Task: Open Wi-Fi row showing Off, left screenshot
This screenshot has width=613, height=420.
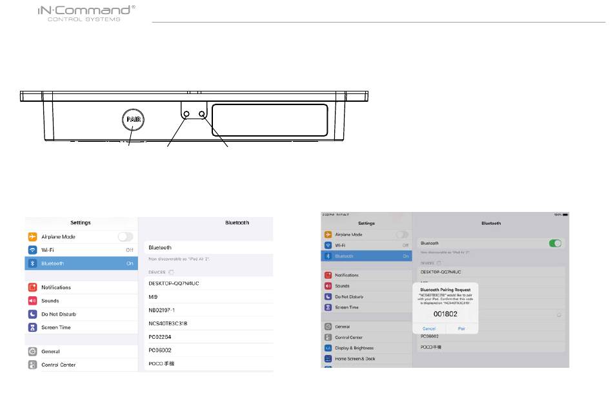Action: point(81,250)
